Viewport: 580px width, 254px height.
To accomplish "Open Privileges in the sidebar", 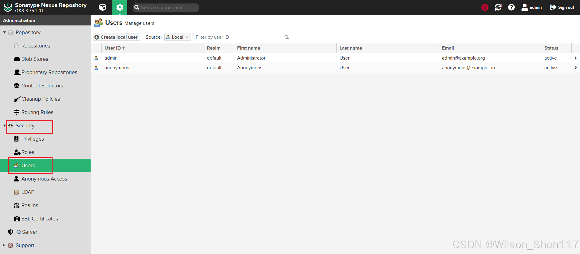I will coord(33,139).
